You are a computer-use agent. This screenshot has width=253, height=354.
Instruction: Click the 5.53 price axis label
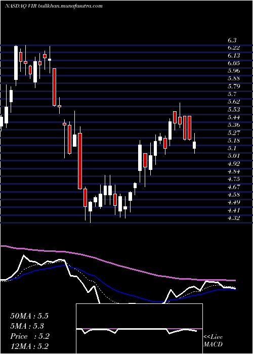(x=234, y=110)
